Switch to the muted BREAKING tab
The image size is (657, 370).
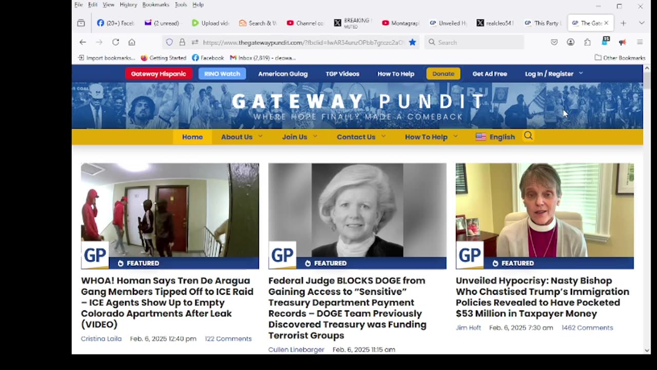[352, 23]
